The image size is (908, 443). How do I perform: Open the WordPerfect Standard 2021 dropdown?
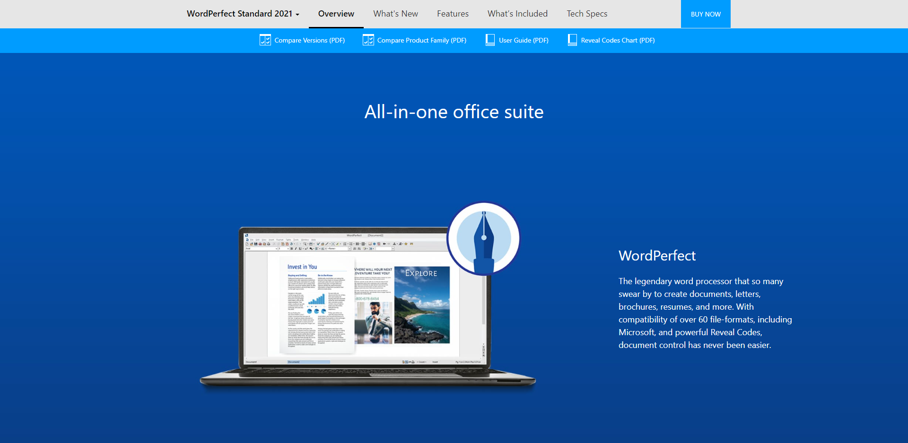coord(243,14)
